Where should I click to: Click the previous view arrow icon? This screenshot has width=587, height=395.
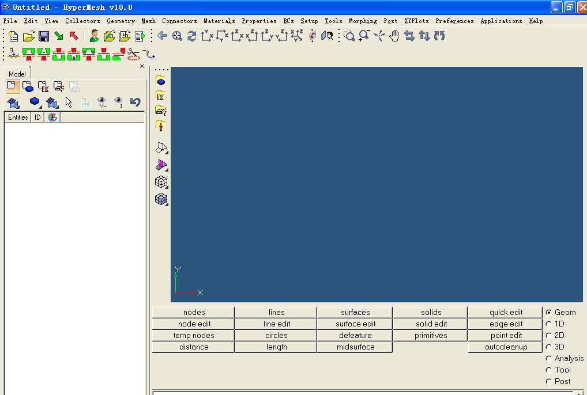click(162, 36)
